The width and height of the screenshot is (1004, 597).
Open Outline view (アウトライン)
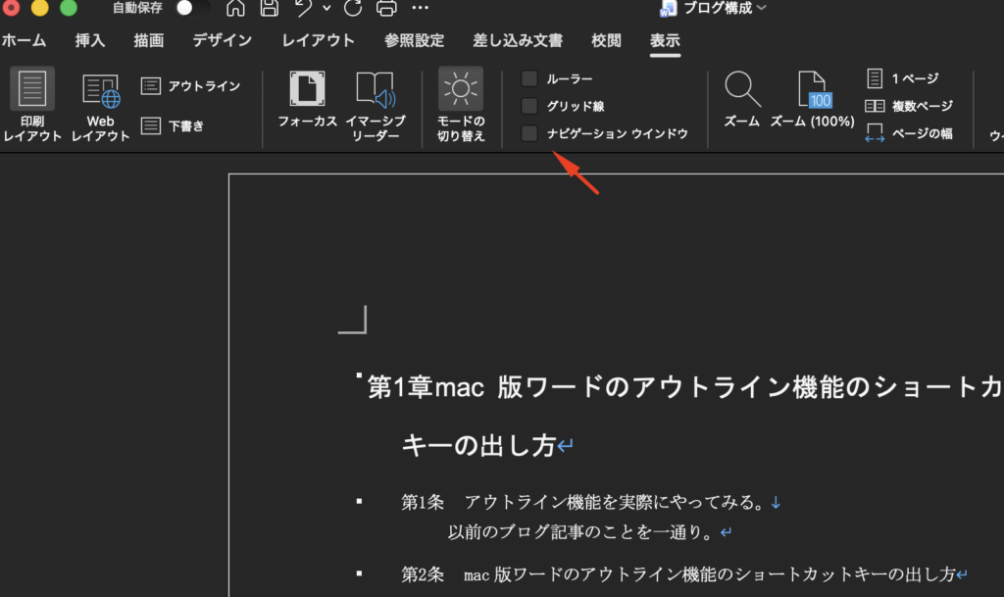coord(191,86)
